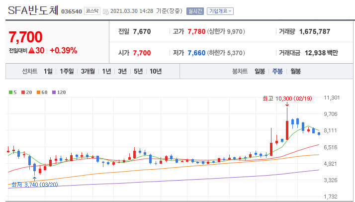Select the 1일 line chart tab
Viewport: 355px width, 202px height.
click(48, 72)
